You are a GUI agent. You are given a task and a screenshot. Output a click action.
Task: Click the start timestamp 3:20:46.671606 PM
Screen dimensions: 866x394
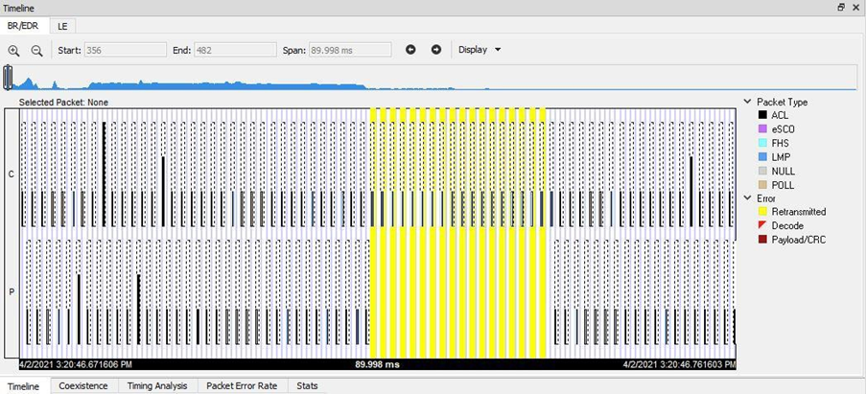76,364
